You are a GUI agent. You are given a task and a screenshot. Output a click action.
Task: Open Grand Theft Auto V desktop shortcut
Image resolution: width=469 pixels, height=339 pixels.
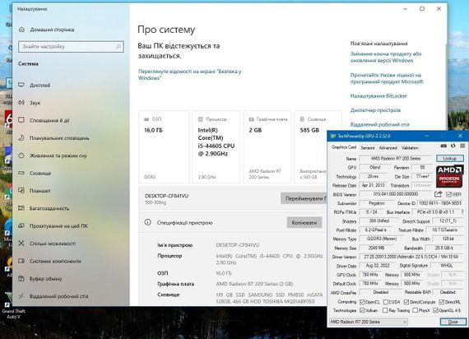(x=13, y=305)
